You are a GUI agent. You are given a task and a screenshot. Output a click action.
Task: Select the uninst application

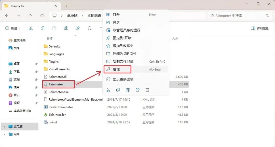[50, 122]
